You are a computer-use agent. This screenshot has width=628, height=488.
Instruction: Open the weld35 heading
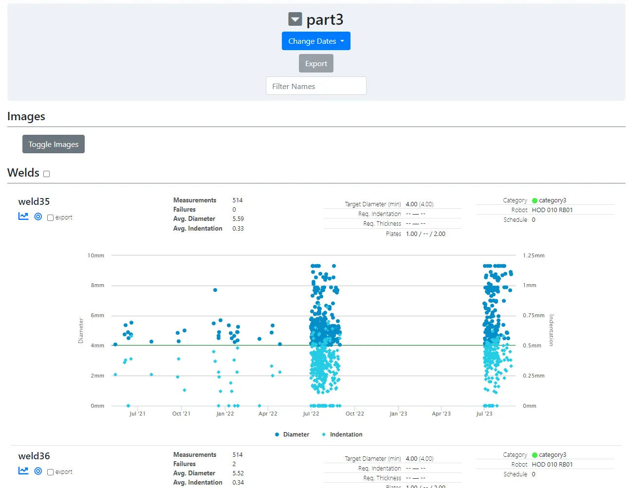click(x=34, y=201)
